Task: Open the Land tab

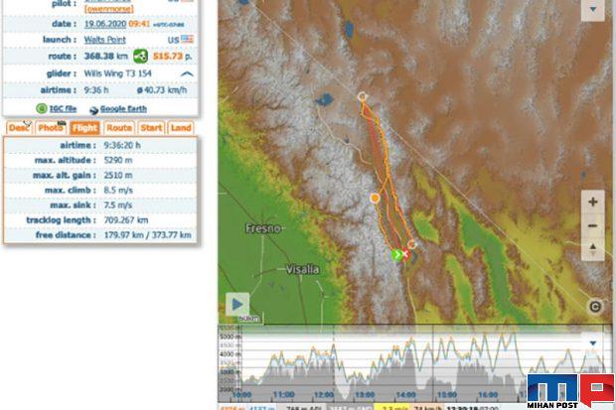Action: coord(181,128)
